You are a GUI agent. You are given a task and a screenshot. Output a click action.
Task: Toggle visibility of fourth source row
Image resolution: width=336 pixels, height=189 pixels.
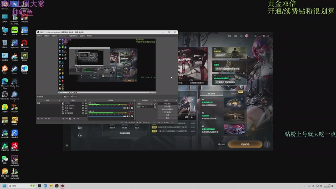83,110
